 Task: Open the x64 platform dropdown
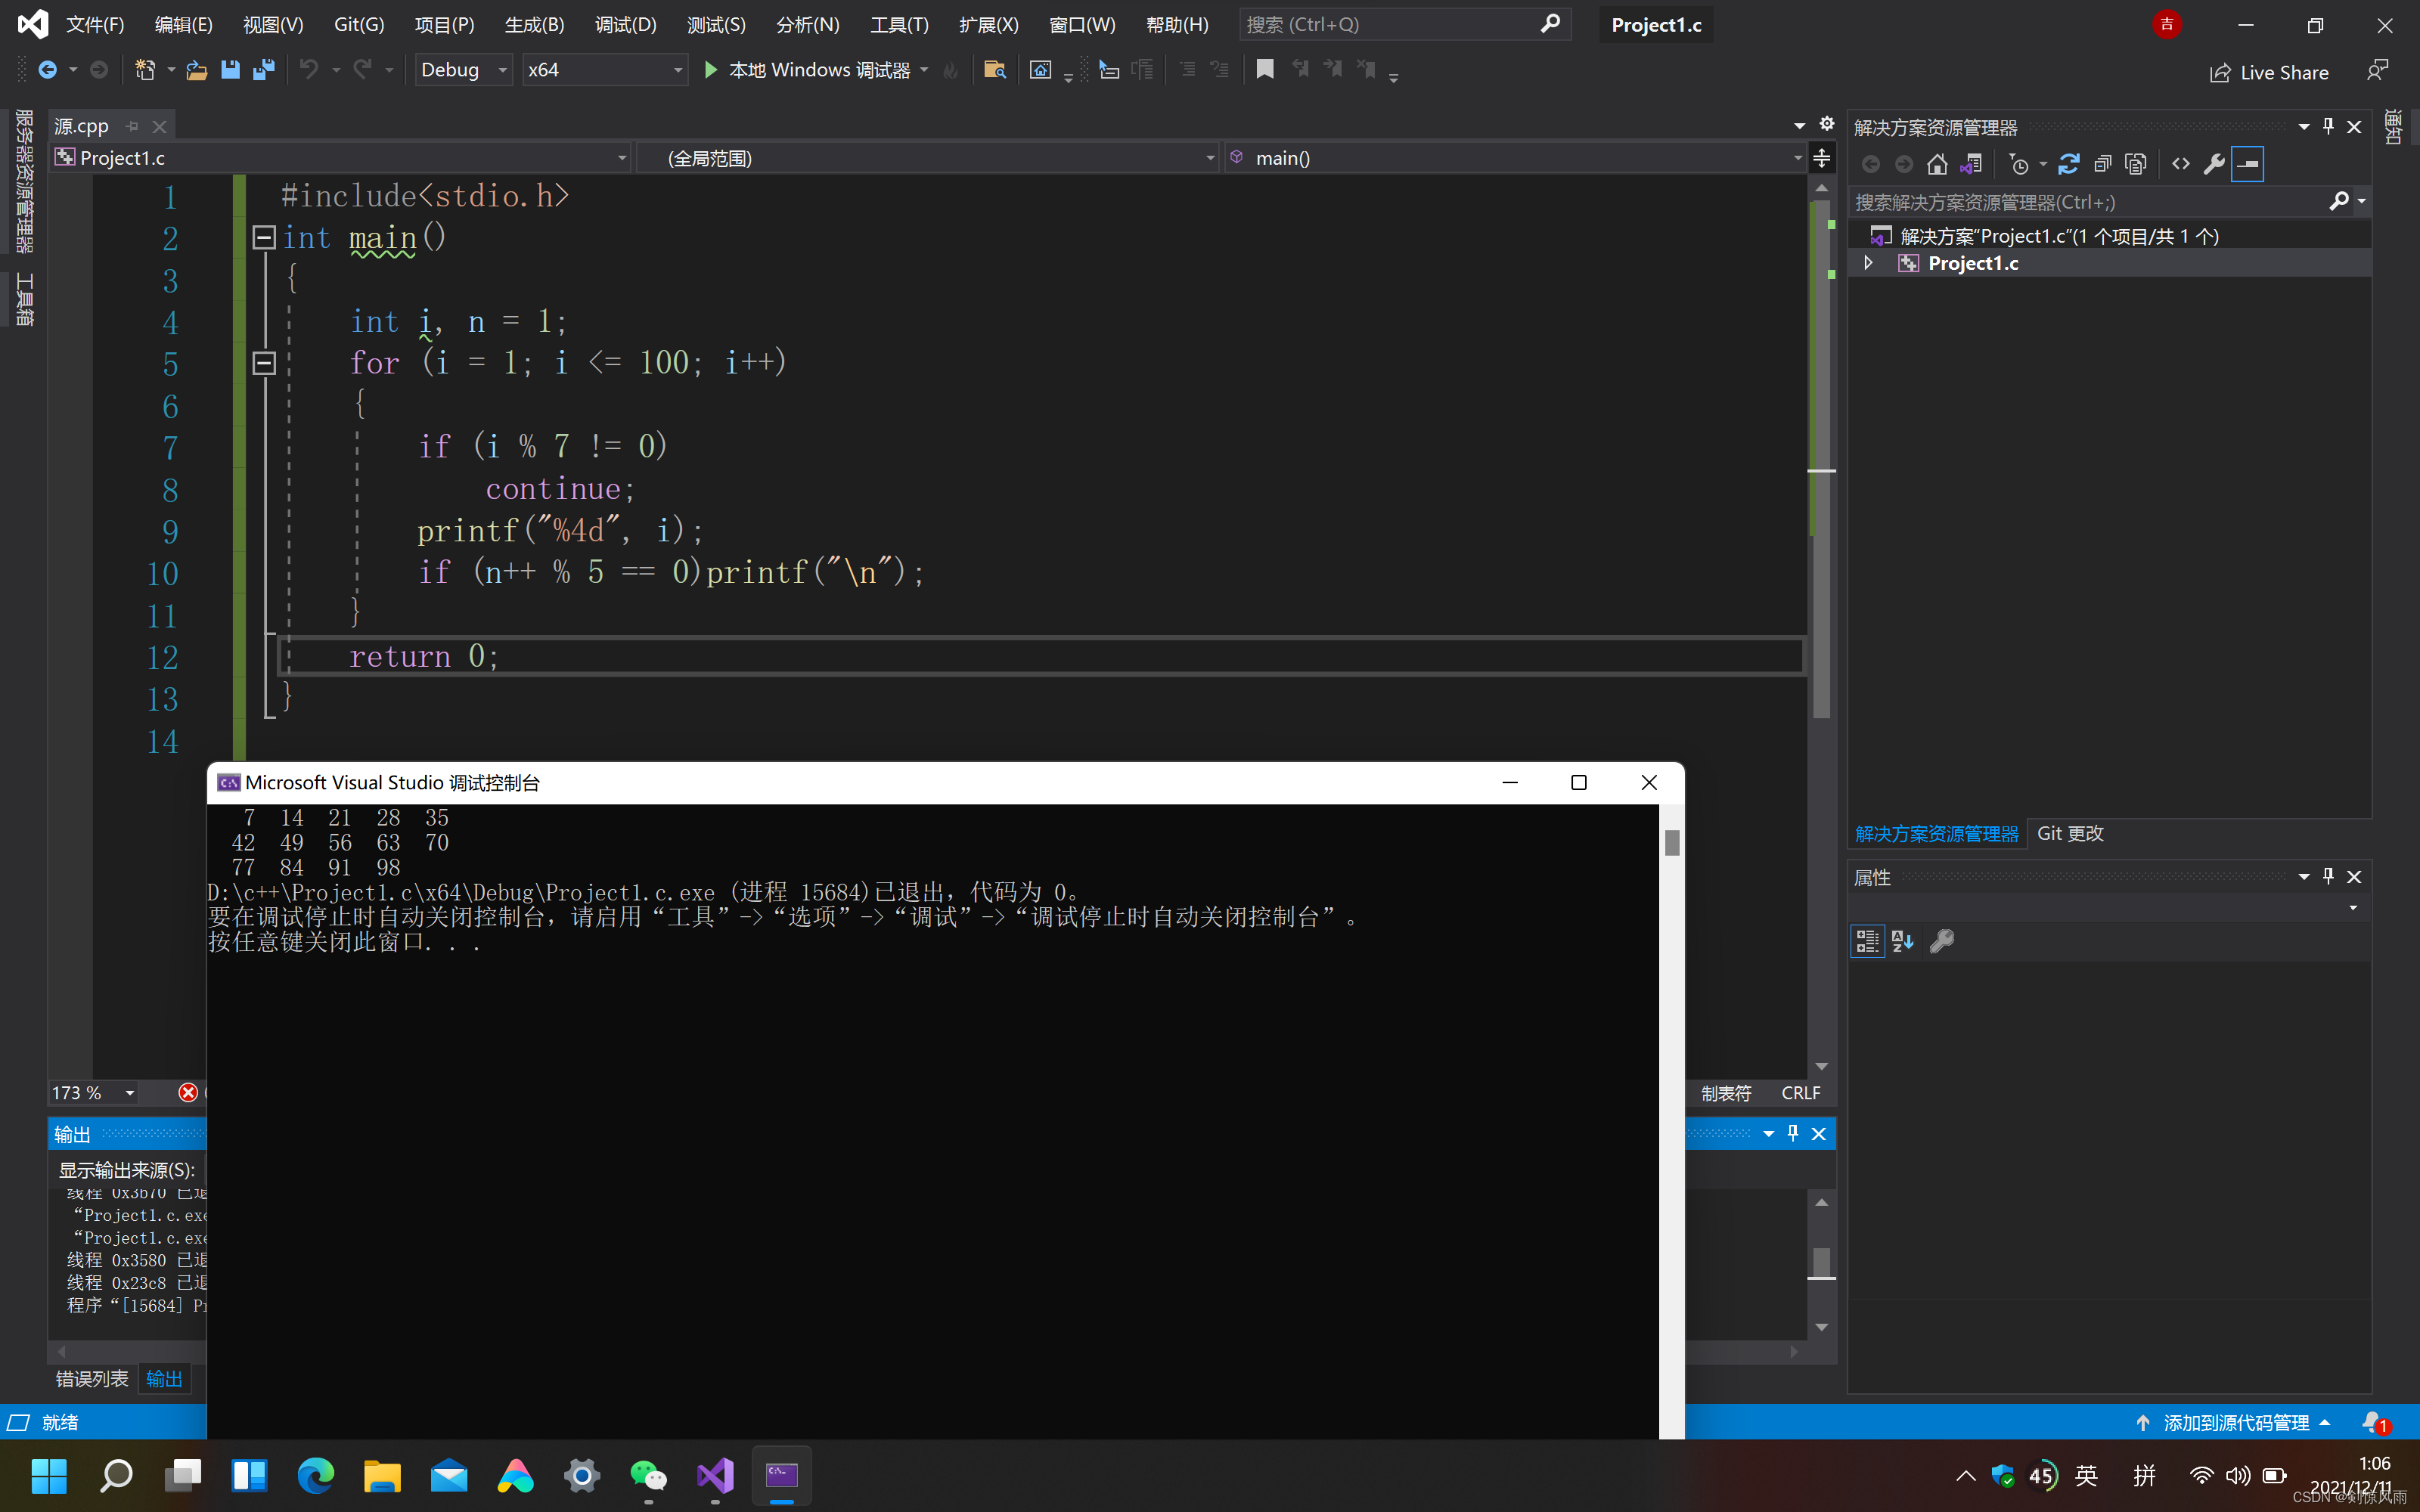coord(604,70)
